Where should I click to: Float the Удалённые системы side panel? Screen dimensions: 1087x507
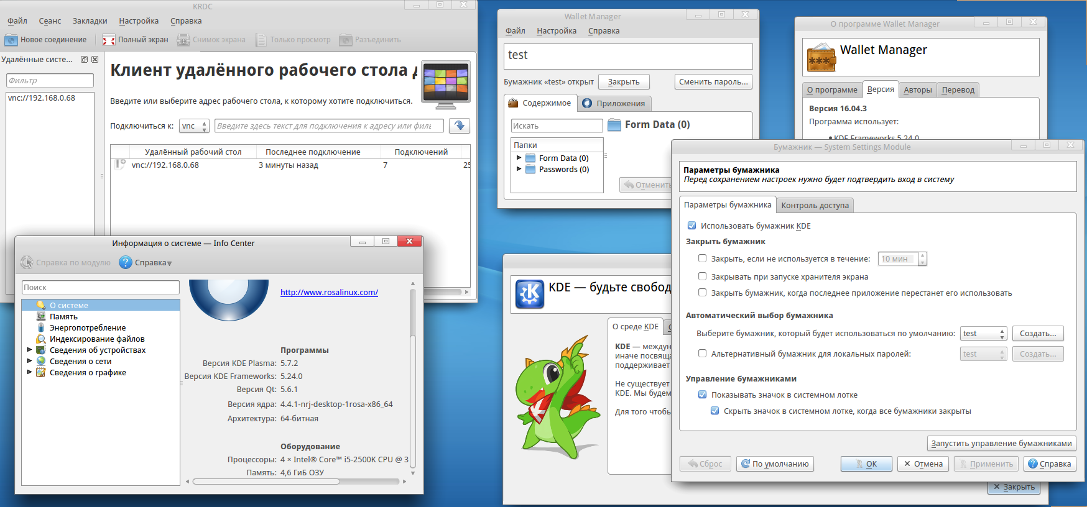pos(85,60)
